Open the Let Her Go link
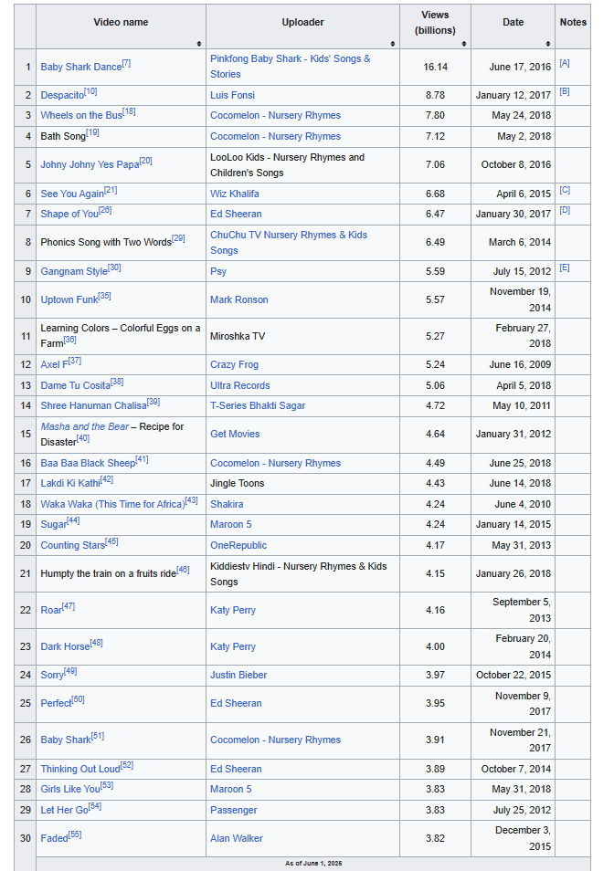This screenshot has width=614, height=871. [x=65, y=811]
